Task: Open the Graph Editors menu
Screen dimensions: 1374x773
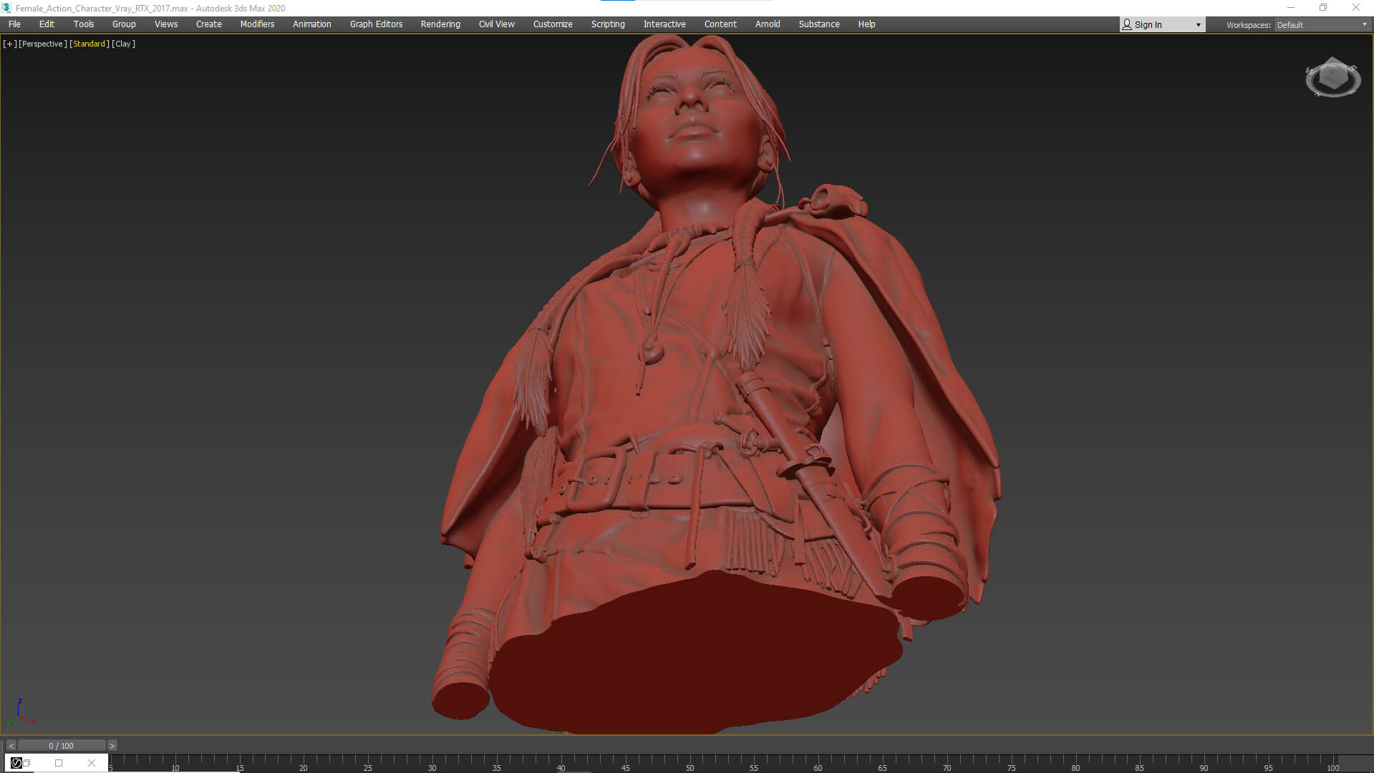Action: coord(376,24)
